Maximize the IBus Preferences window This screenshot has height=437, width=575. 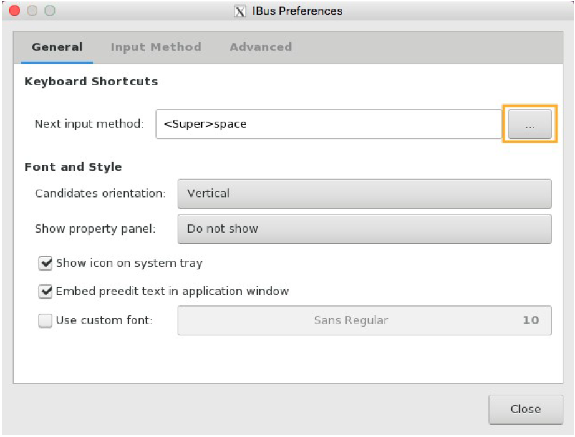[49, 11]
